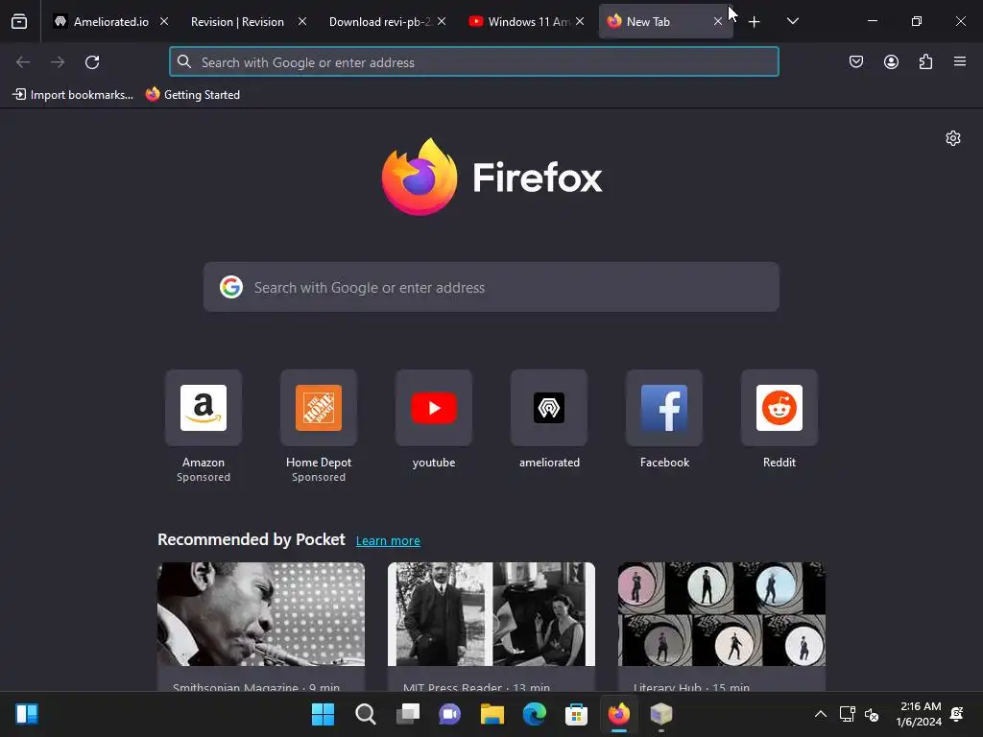Close the Ameliorated.io tab
The image size is (983, 737).
pyautogui.click(x=163, y=21)
